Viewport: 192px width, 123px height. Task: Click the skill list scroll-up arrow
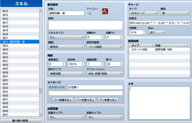[41, 10]
